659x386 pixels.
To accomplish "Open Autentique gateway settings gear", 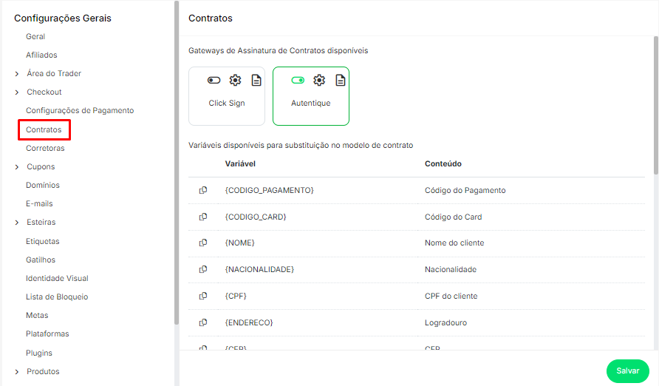I will 319,81.
